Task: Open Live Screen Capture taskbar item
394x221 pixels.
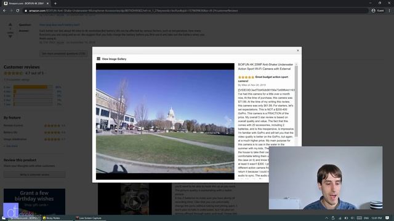Action: coord(89,218)
